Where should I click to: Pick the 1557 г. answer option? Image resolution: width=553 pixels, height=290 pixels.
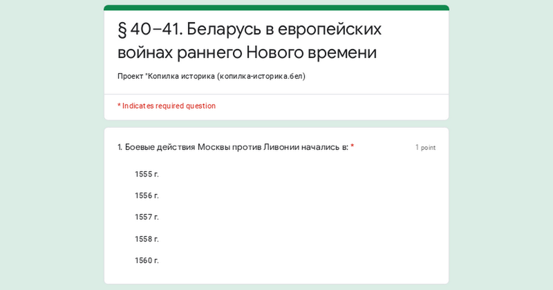(x=147, y=217)
